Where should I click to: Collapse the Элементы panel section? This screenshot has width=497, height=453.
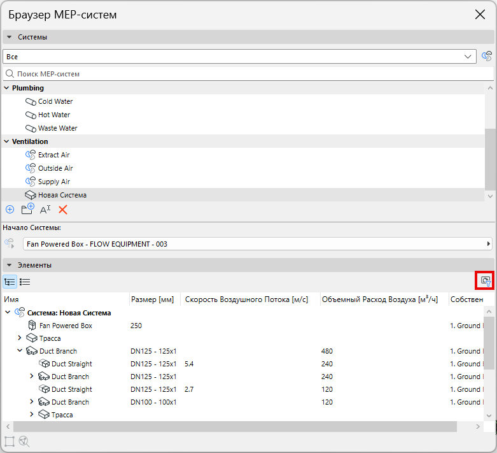point(10,265)
